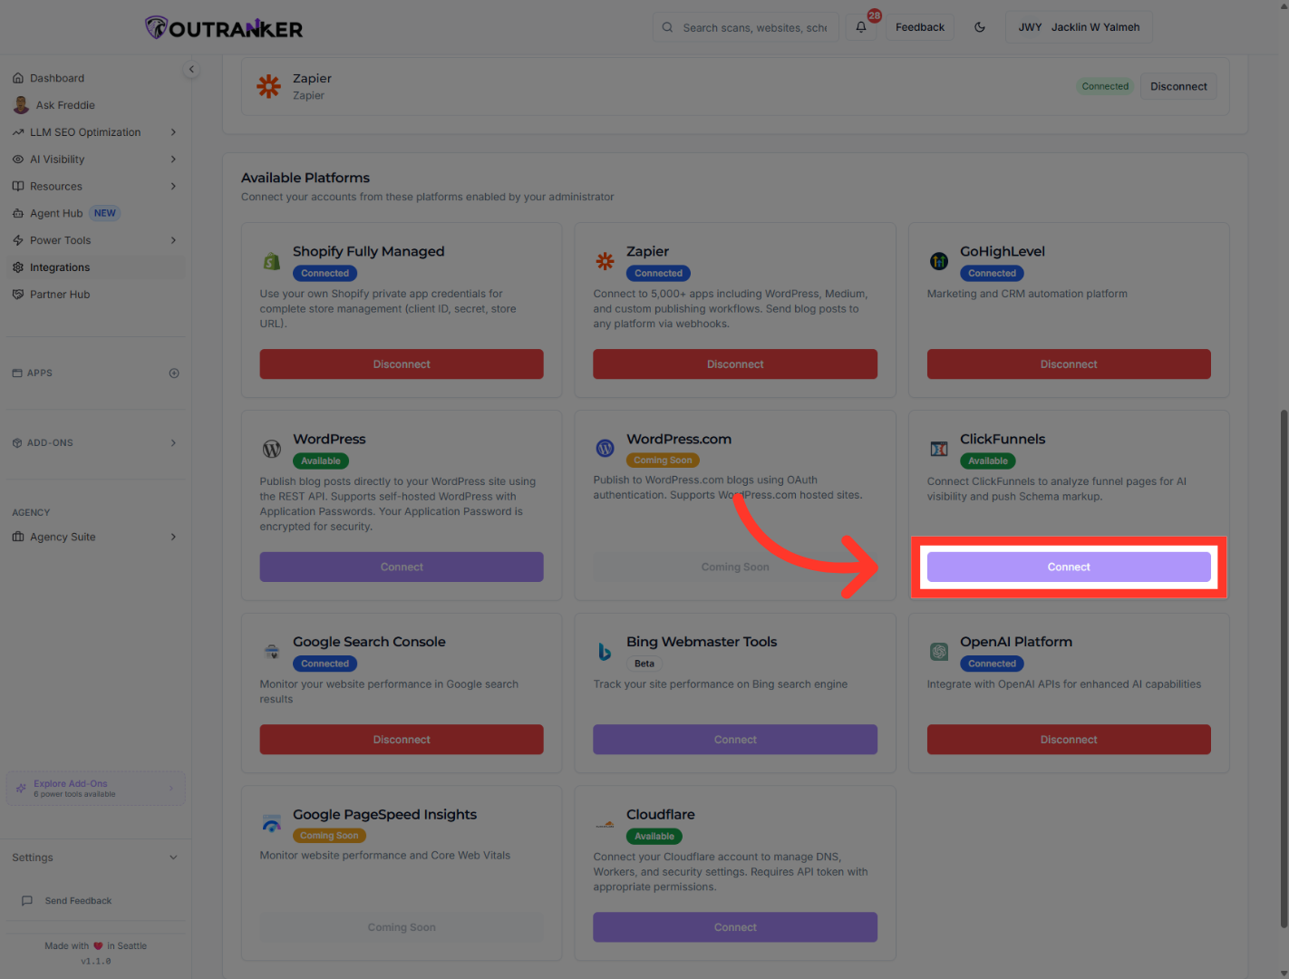Image resolution: width=1289 pixels, height=979 pixels.
Task: Connect the ClickFunnels integration
Action: coord(1069,567)
